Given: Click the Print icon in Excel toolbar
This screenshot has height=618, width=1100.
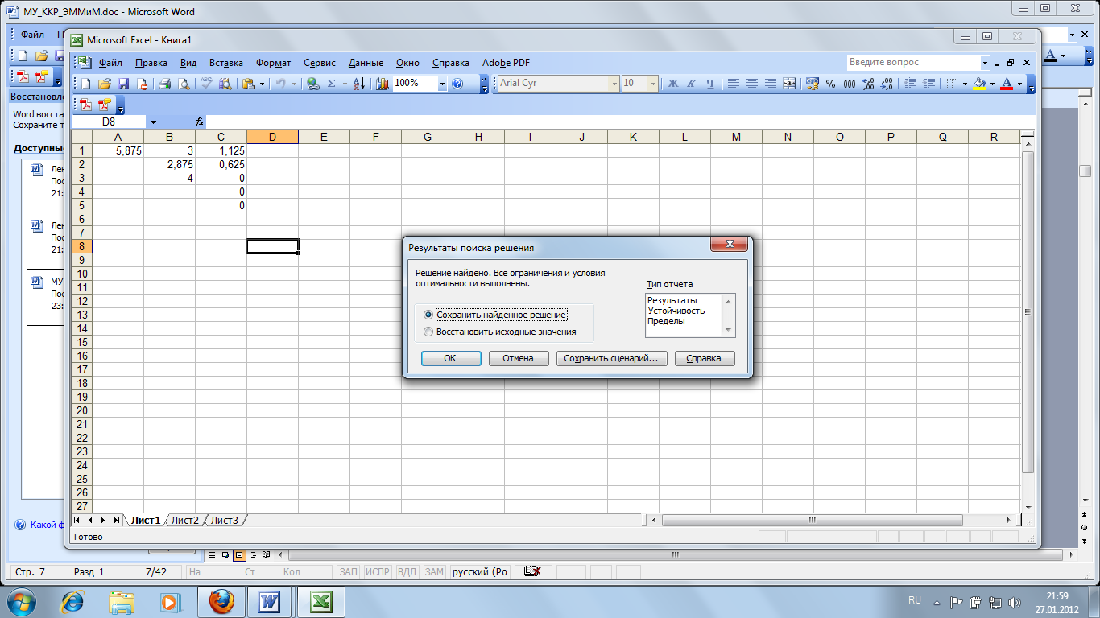Looking at the screenshot, I should tap(164, 84).
